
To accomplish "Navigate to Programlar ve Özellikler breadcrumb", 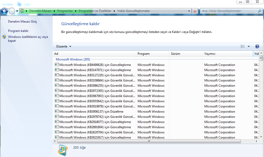I will pyautogui.click(x=95, y=11).
